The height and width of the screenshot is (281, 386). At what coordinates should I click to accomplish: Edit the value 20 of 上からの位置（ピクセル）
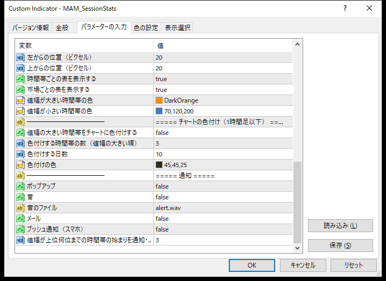pyautogui.click(x=223, y=68)
